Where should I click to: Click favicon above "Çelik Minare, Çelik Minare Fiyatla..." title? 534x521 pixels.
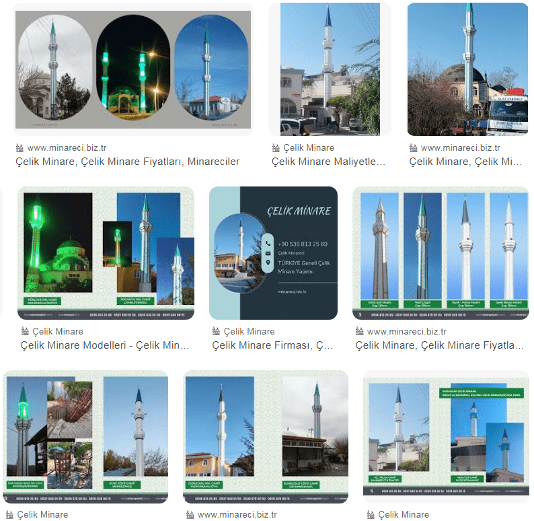pyautogui.click(x=359, y=331)
